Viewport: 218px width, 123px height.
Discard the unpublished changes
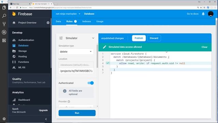tap(154, 38)
